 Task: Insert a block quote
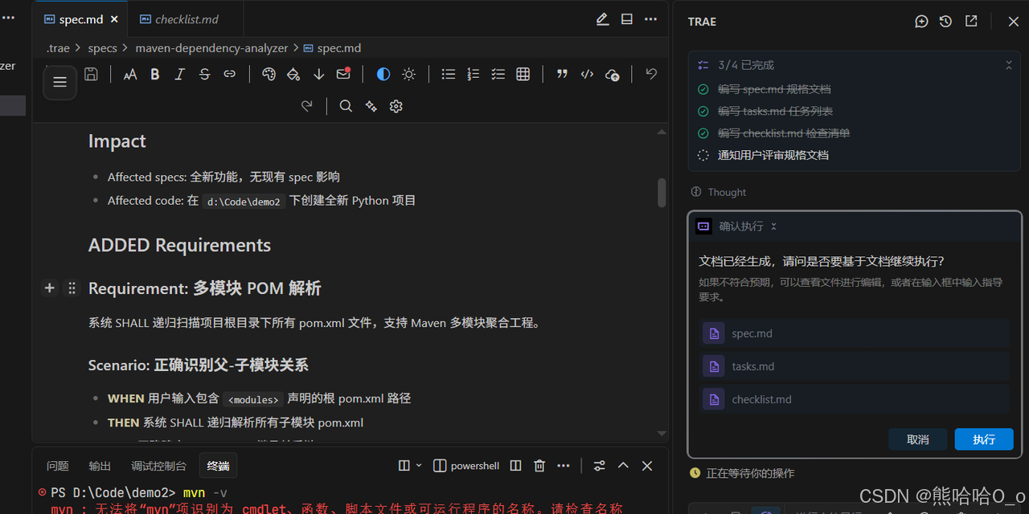[563, 74]
